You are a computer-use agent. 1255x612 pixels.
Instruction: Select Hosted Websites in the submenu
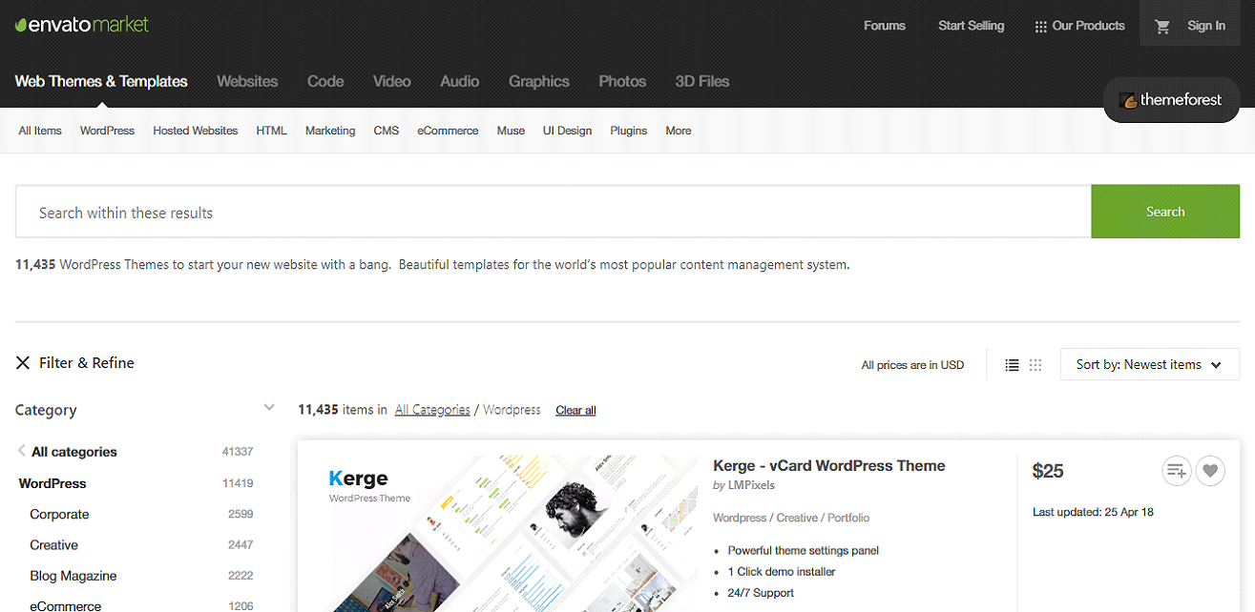pyautogui.click(x=195, y=131)
